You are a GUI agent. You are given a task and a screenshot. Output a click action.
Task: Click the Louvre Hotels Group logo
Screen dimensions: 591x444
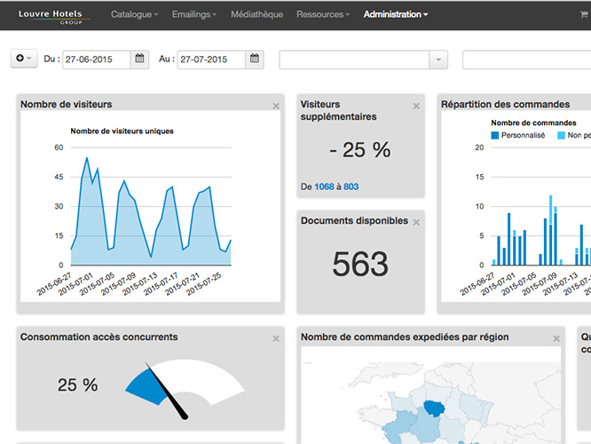54,17
